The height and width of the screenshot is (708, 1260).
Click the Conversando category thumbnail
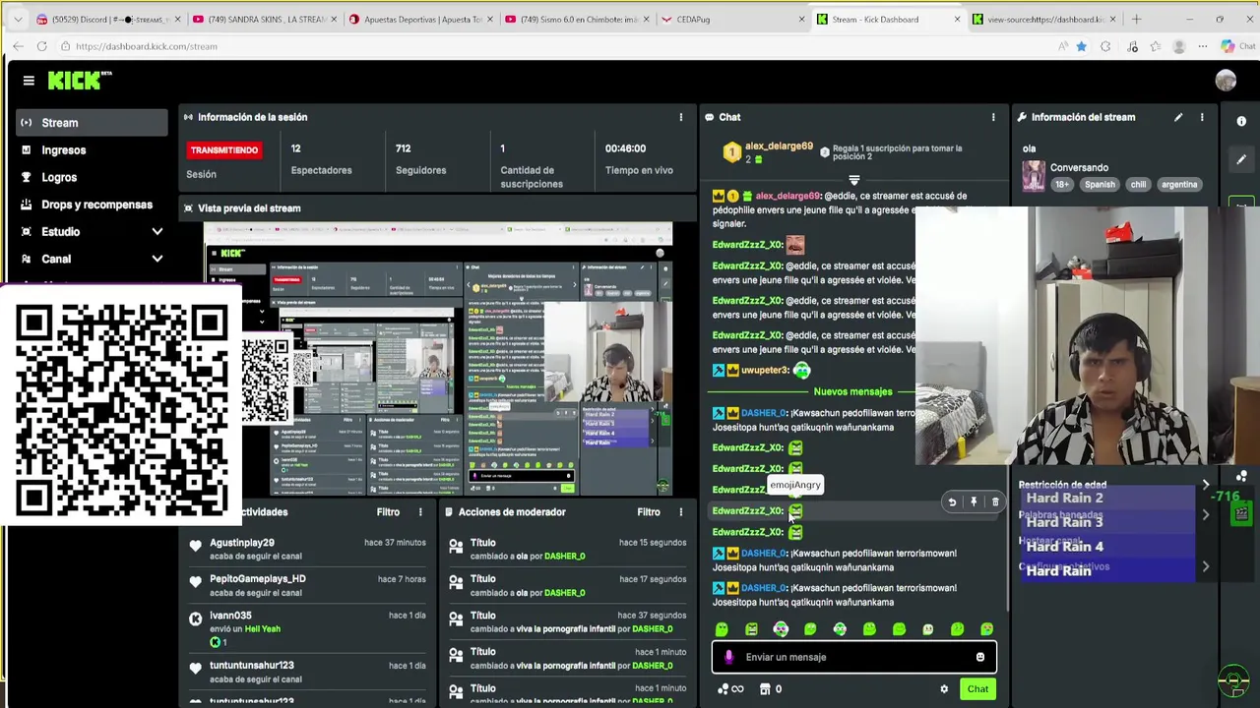[x=1033, y=177]
